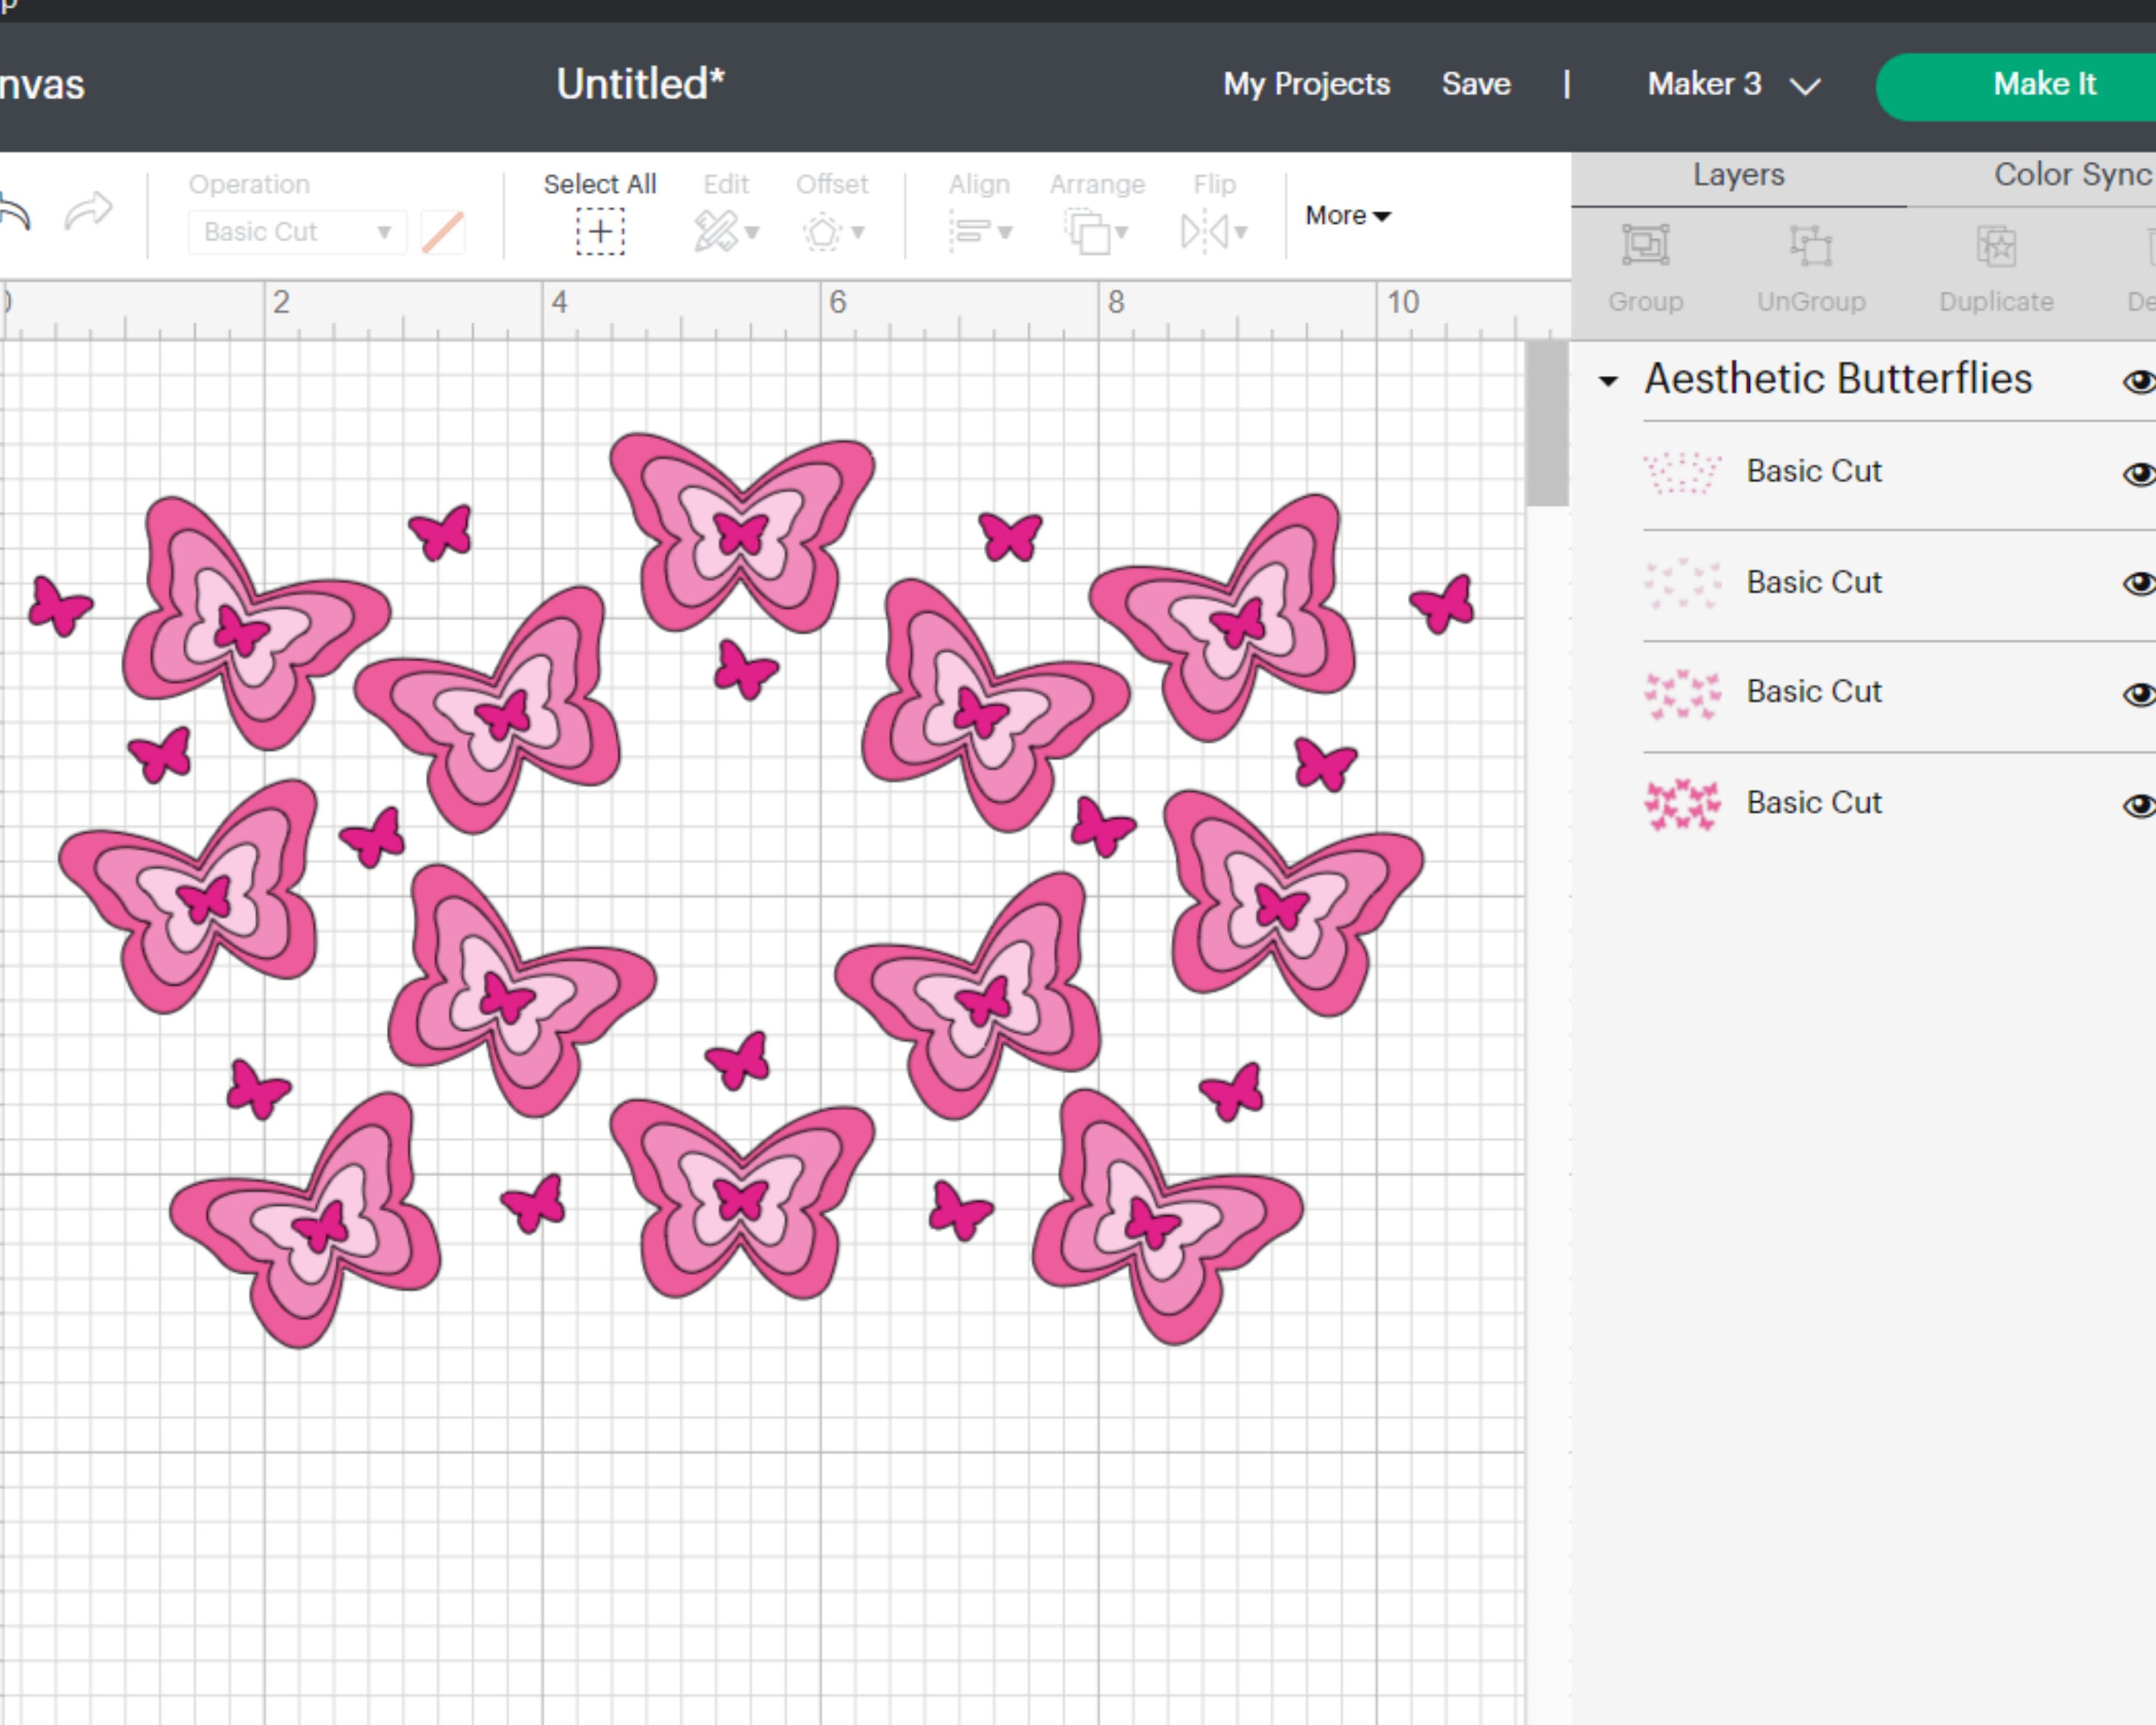The height and width of the screenshot is (1725, 2156).
Task: Group the selected layers
Action: pos(1645,265)
